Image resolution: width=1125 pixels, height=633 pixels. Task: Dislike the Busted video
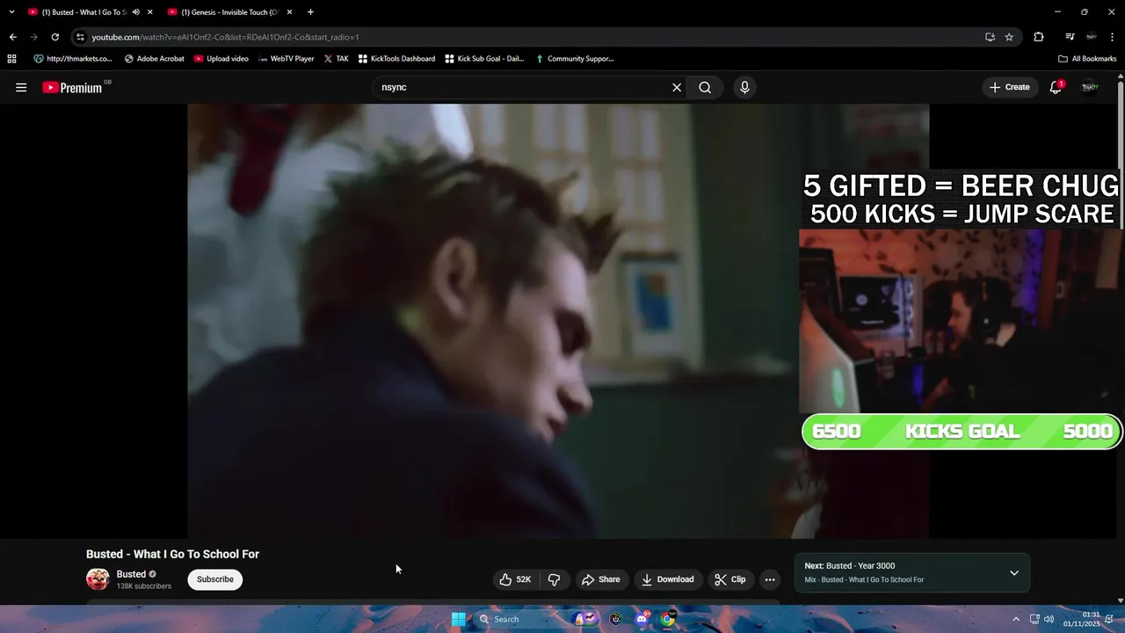[x=555, y=579]
